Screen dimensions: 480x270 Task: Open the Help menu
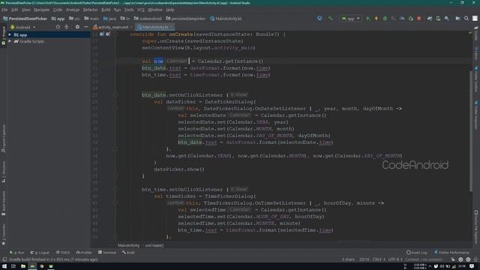[170, 10]
